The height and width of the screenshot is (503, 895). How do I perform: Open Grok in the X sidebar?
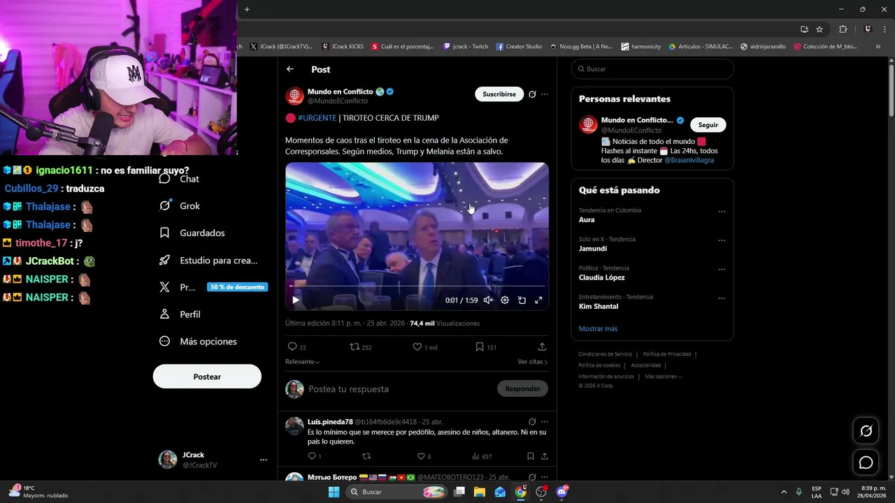pos(180,206)
